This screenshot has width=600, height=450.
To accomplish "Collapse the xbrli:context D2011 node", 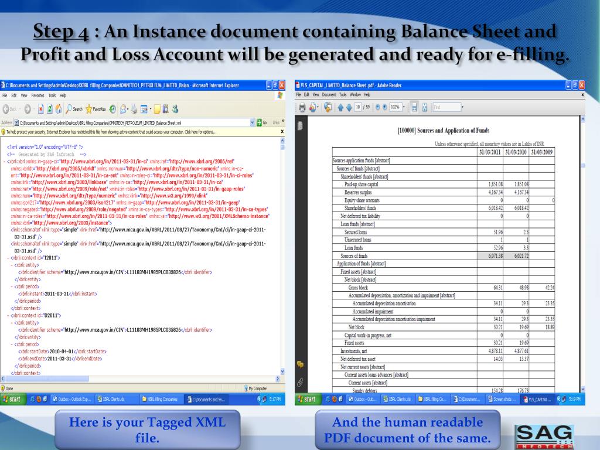I will (8, 316).
